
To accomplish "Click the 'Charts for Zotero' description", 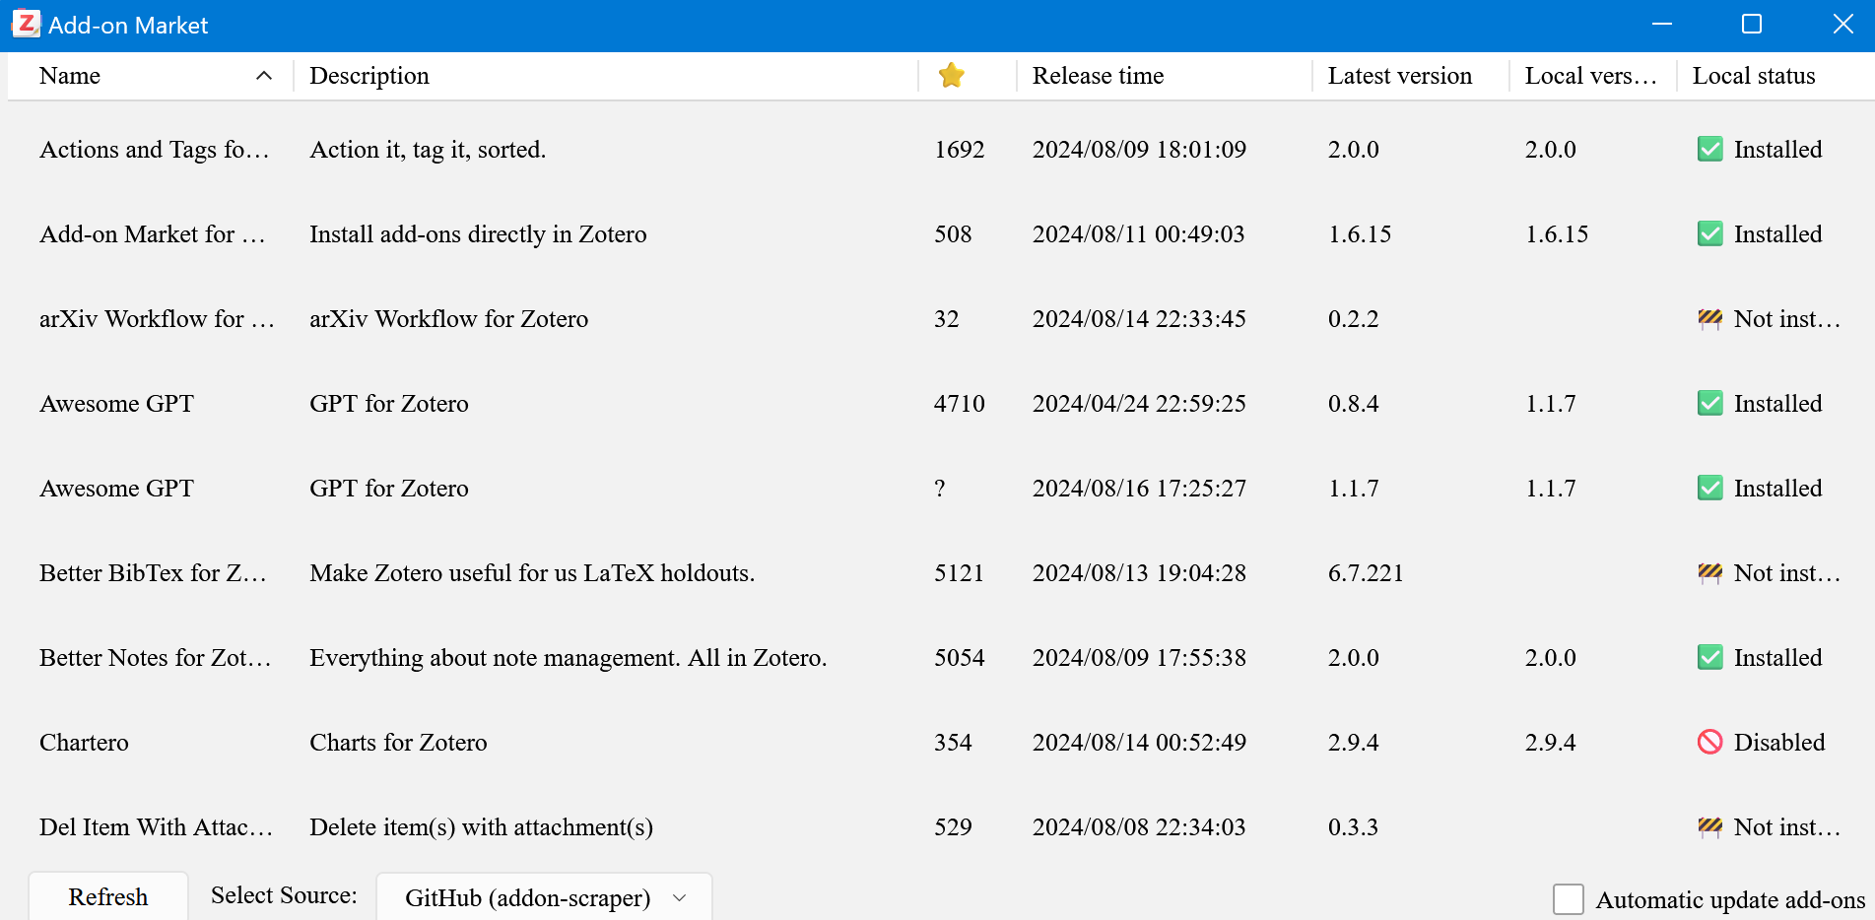I will point(398,742).
